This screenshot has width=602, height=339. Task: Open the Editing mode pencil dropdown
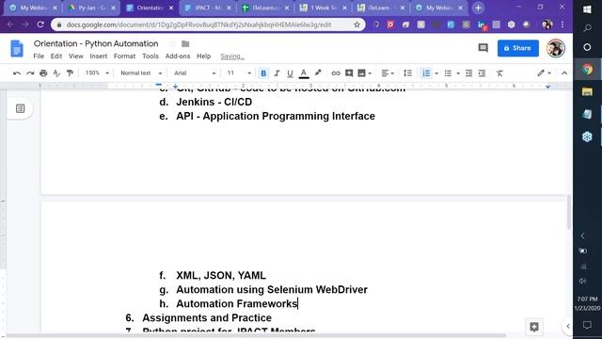tap(544, 73)
